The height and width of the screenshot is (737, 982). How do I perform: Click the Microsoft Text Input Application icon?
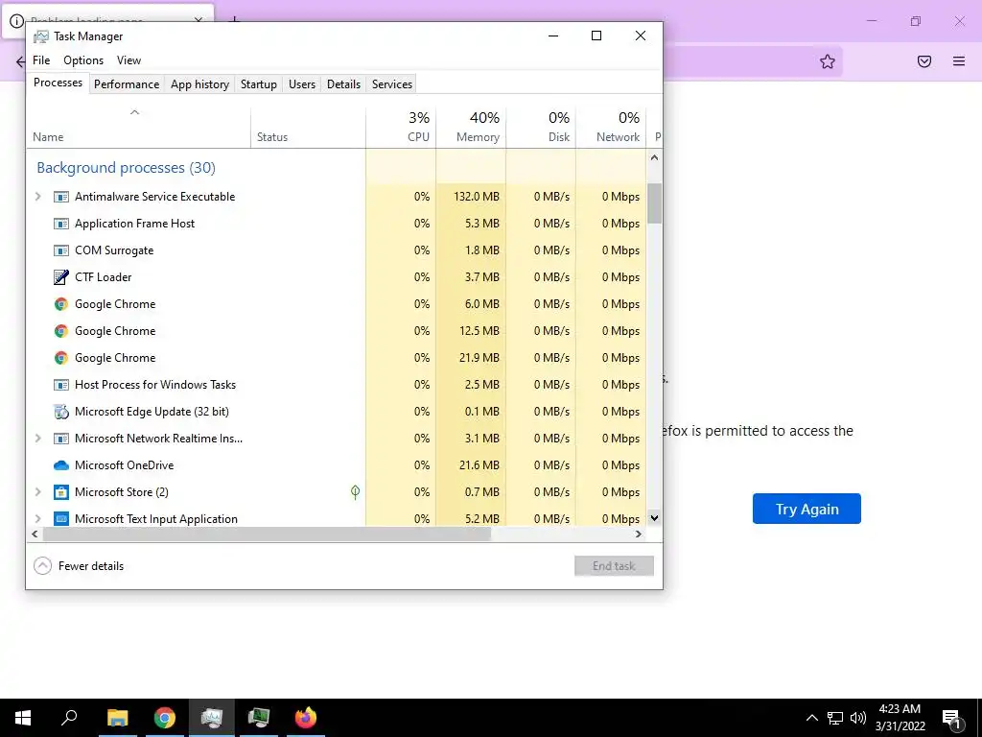tap(60, 519)
